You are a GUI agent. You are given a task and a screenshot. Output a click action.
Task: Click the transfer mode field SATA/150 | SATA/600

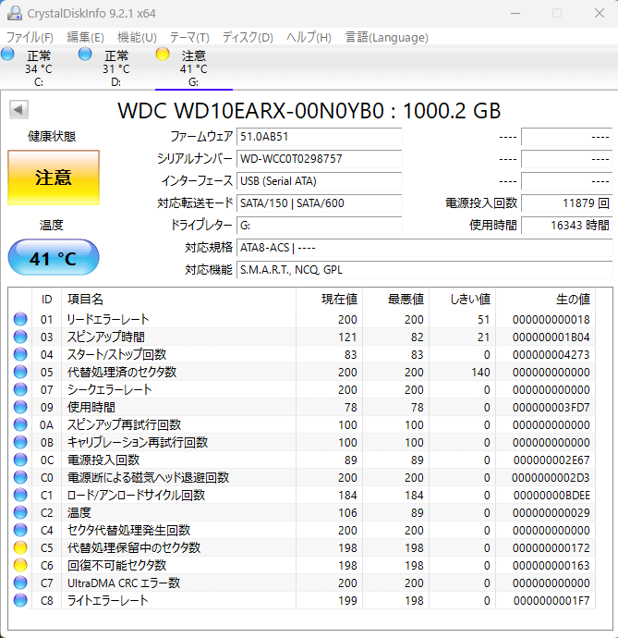pyautogui.click(x=320, y=203)
